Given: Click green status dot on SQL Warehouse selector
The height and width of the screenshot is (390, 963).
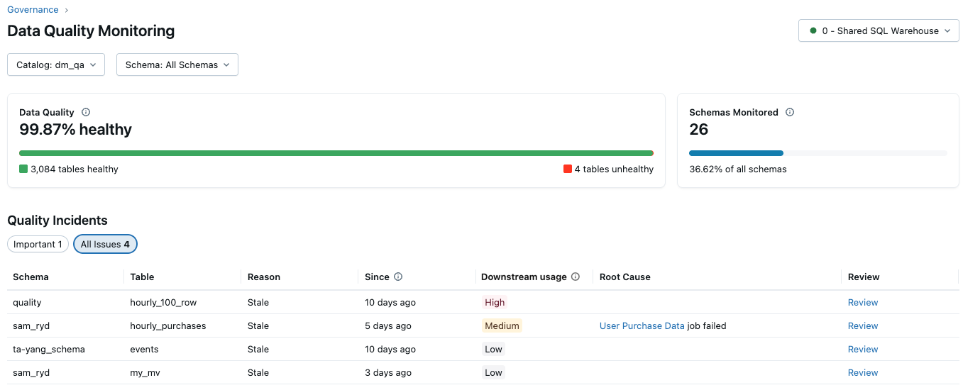Looking at the screenshot, I should [x=813, y=30].
